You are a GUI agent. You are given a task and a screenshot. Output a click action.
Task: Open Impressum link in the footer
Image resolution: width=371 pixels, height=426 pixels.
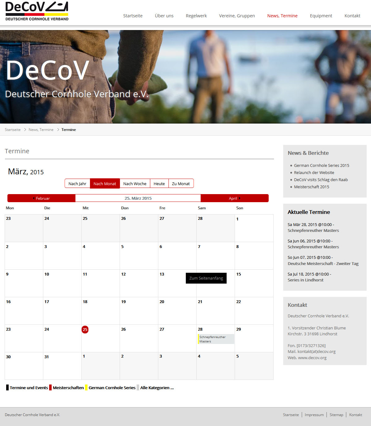pyautogui.click(x=314, y=415)
